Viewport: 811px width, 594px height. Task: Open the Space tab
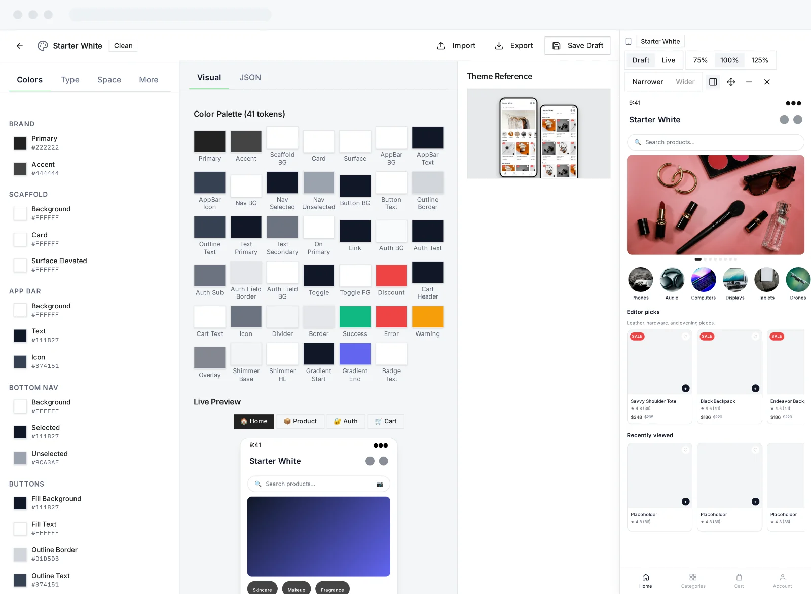pyautogui.click(x=109, y=80)
